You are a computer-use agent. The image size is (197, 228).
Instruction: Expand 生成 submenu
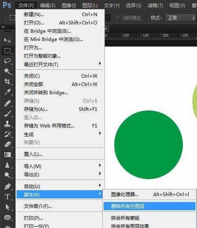click(60, 134)
